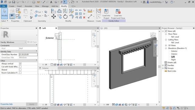Collapse the Constraints section in Properties
This screenshot has height=110, width=195.
click(37, 45)
